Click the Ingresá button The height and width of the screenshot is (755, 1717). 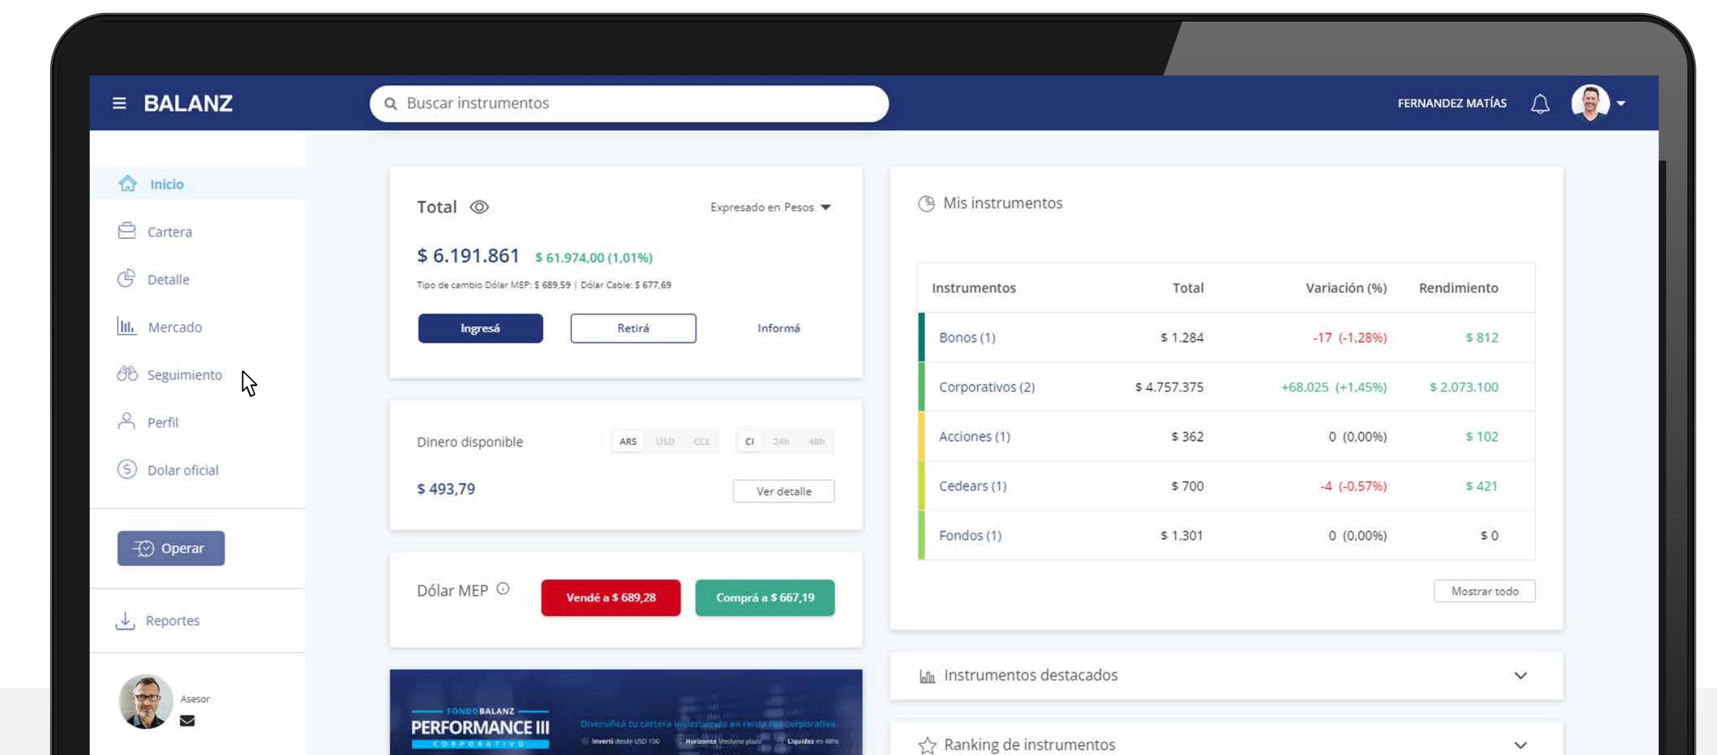point(480,328)
